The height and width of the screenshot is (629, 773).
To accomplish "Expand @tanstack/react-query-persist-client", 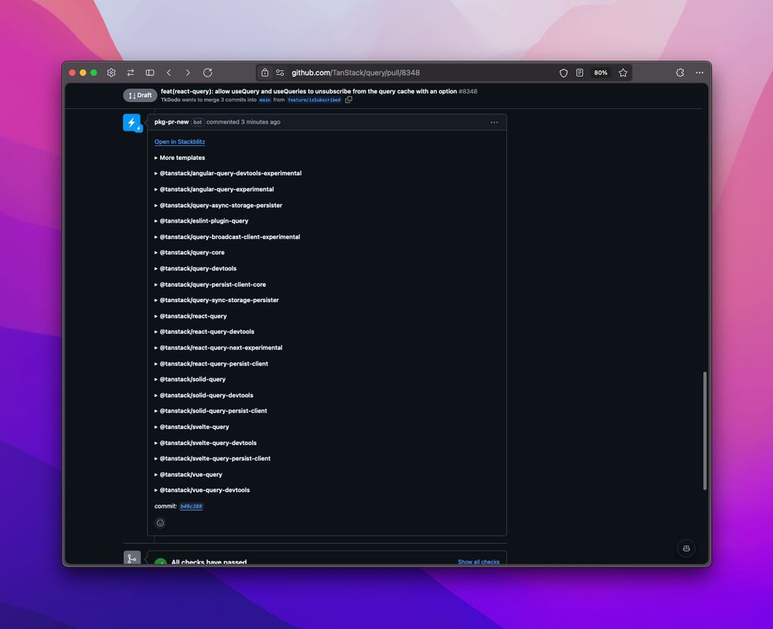I will tap(211, 363).
